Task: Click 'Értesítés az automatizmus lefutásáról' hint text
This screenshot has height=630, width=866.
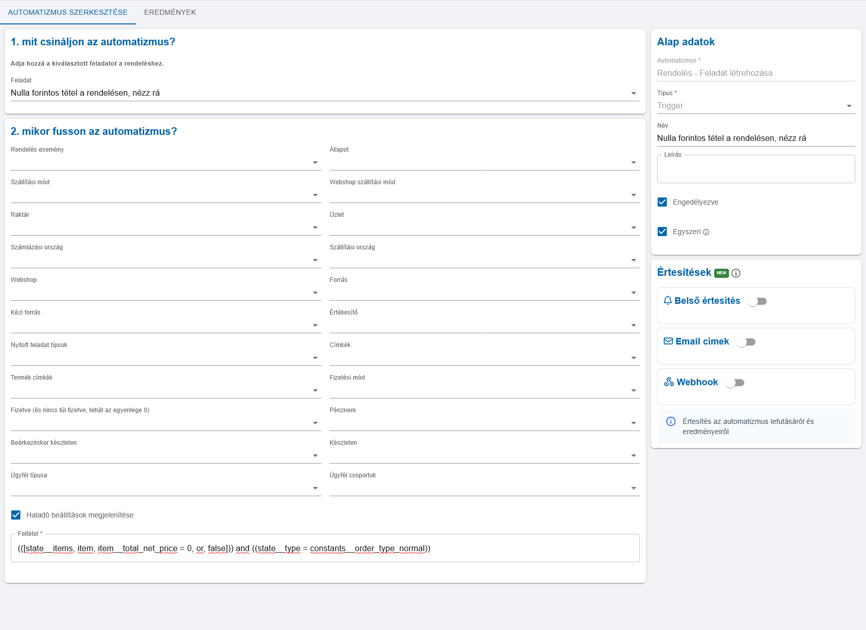Action: tap(748, 426)
